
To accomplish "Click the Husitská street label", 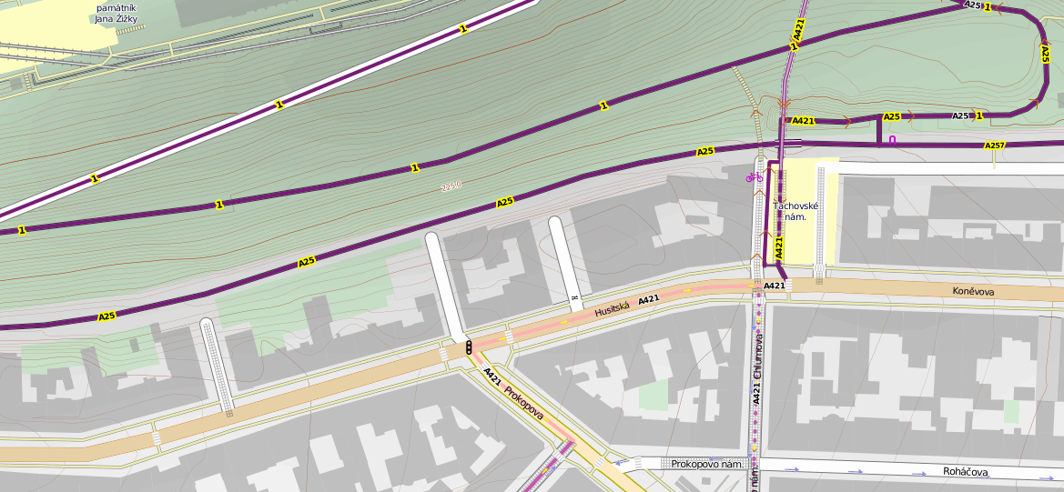I will (612, 309).
